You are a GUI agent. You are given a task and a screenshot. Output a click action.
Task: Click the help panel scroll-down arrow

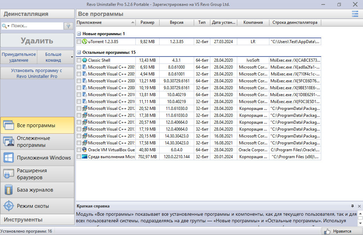(360, 223)
